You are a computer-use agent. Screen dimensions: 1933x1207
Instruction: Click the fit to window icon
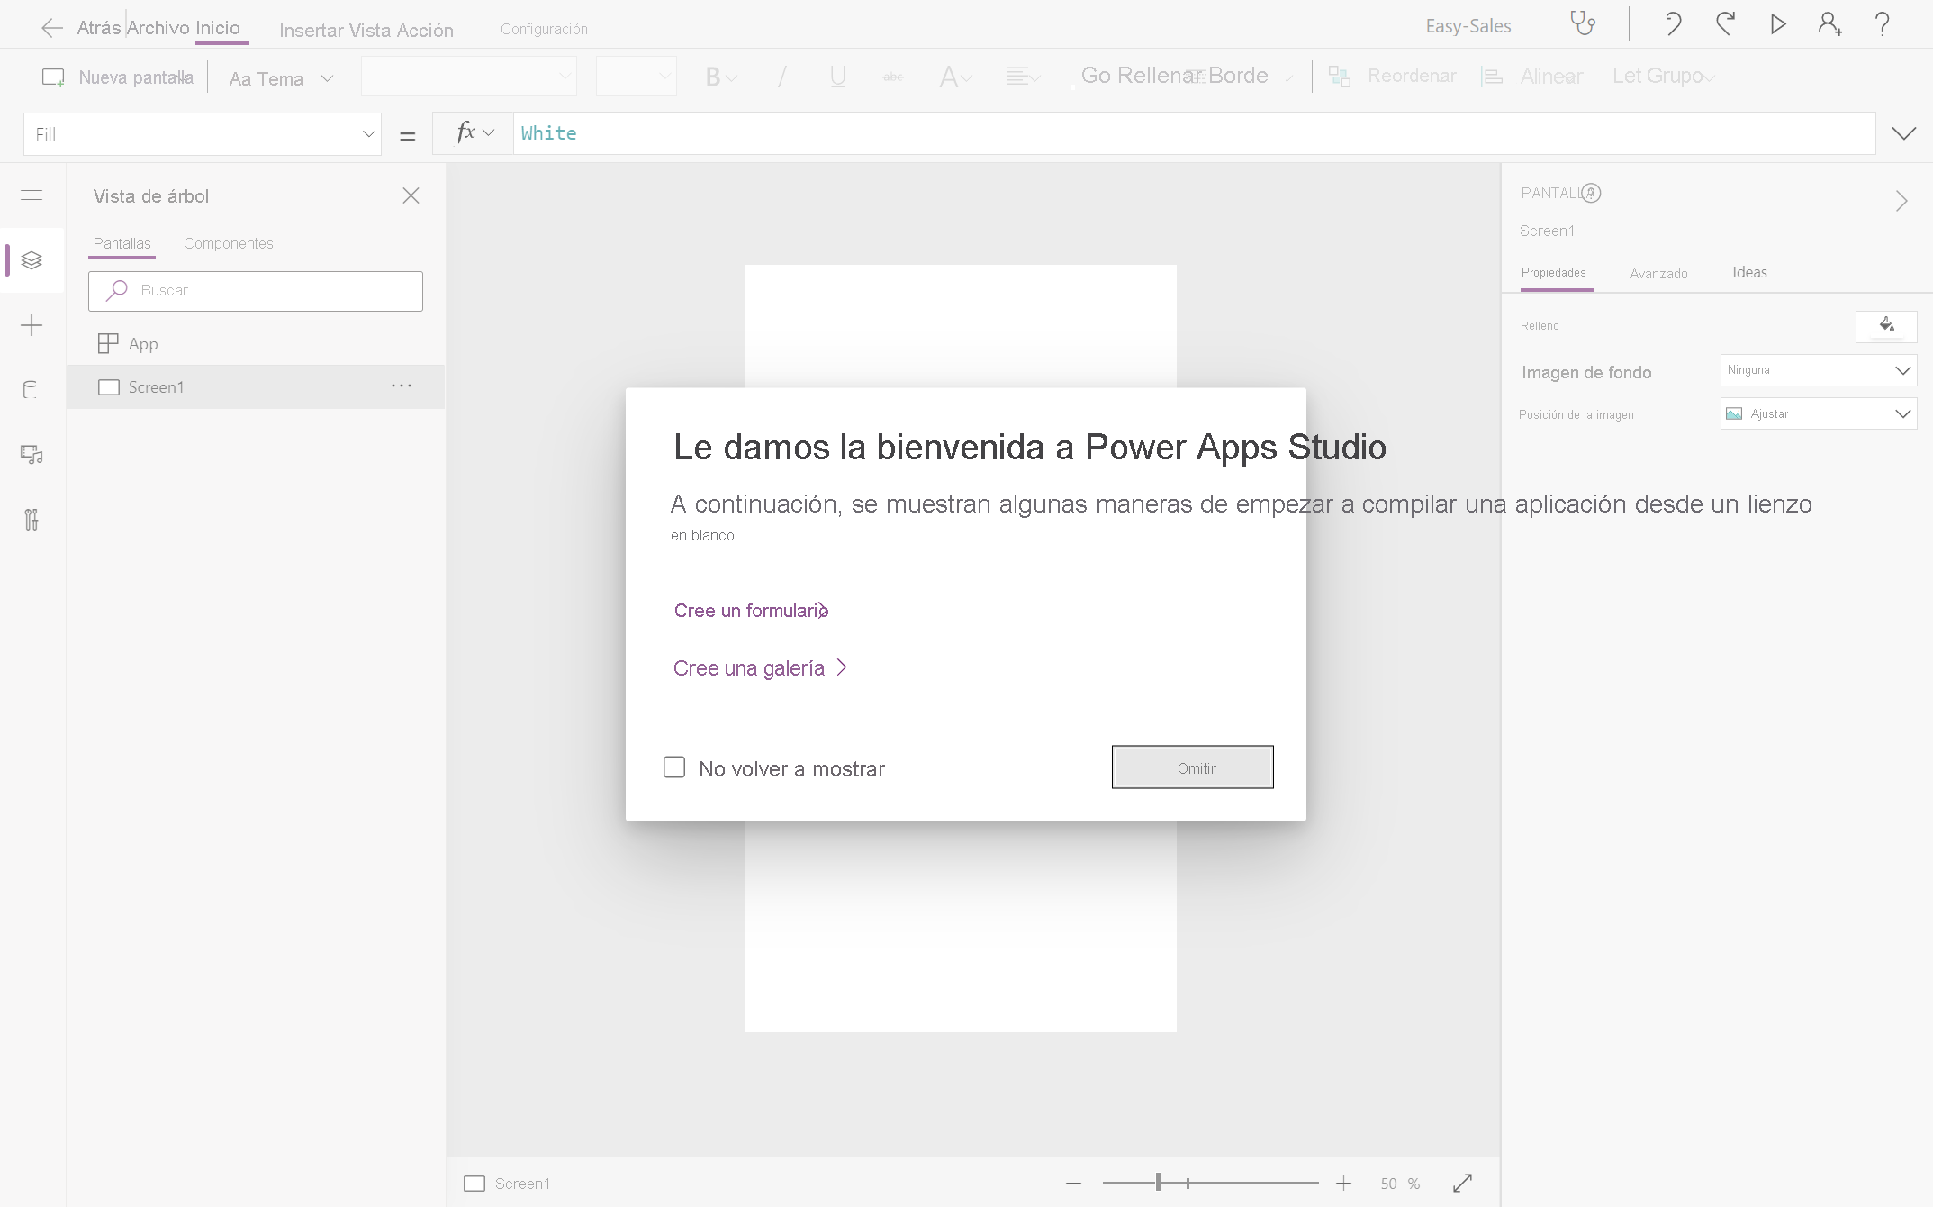click(x=1462, y=1183)
